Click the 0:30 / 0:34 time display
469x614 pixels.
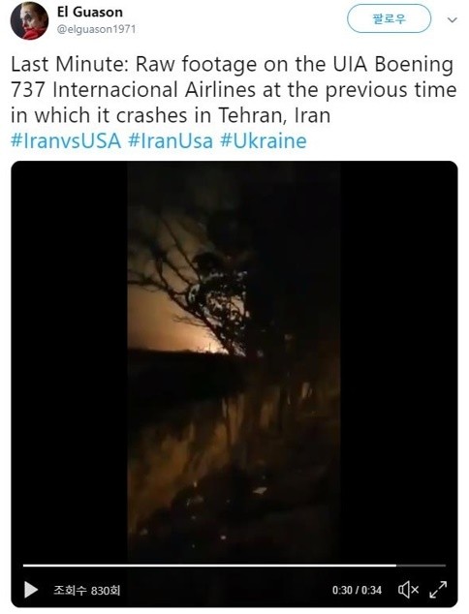click(357, 590)
